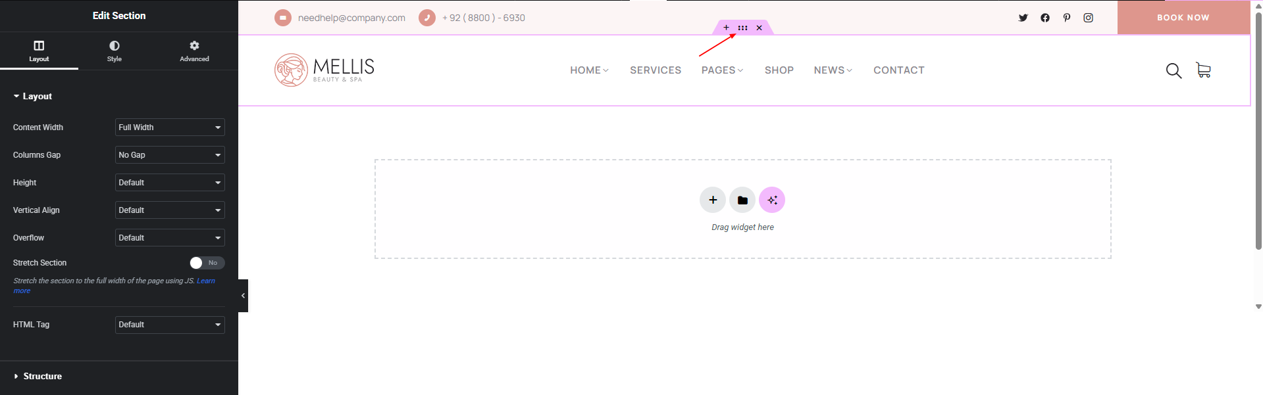Open the Advanced tab

(x=194, y=51)
